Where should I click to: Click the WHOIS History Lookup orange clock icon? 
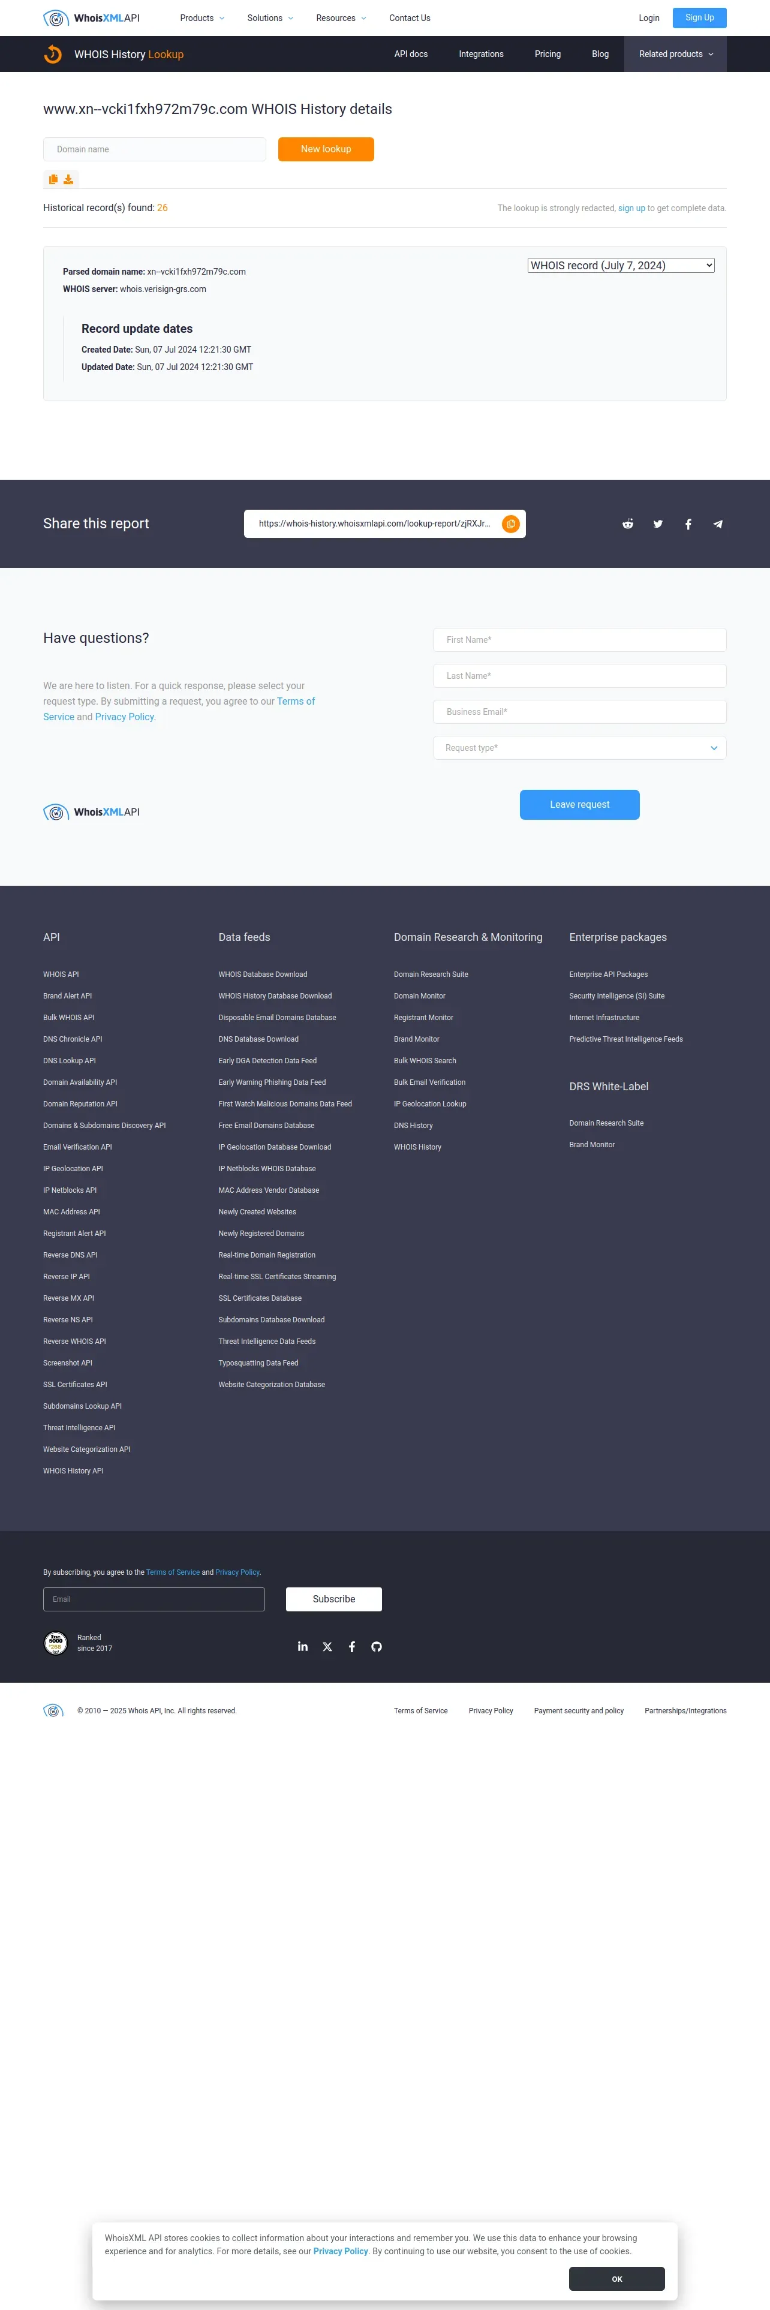tap(53, 54)
